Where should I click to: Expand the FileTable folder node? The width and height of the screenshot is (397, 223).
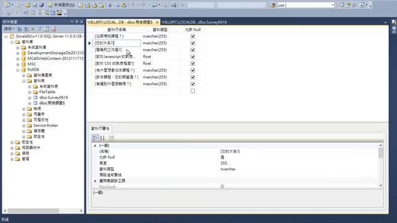[x=30, y=92]
